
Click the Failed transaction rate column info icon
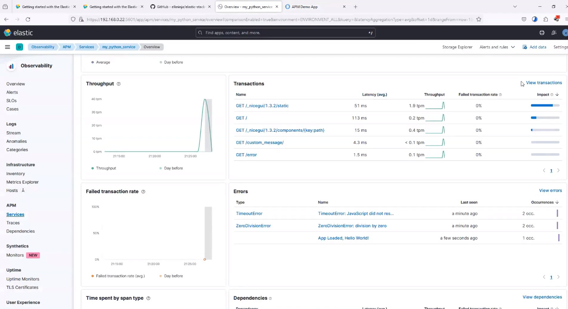pyautogui.click(x=500, y=95)
